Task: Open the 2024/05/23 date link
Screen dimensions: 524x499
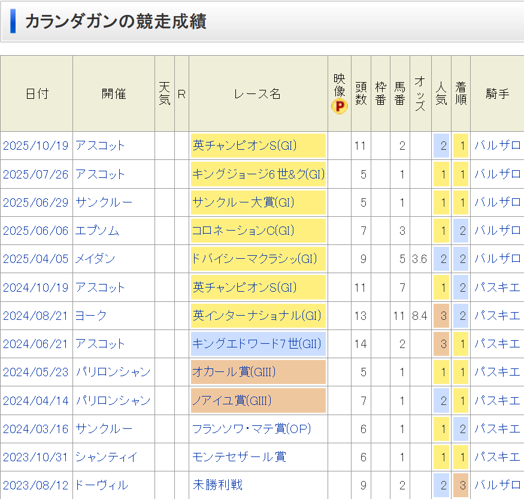Action: pyautogui.click(x=35, y=372)
